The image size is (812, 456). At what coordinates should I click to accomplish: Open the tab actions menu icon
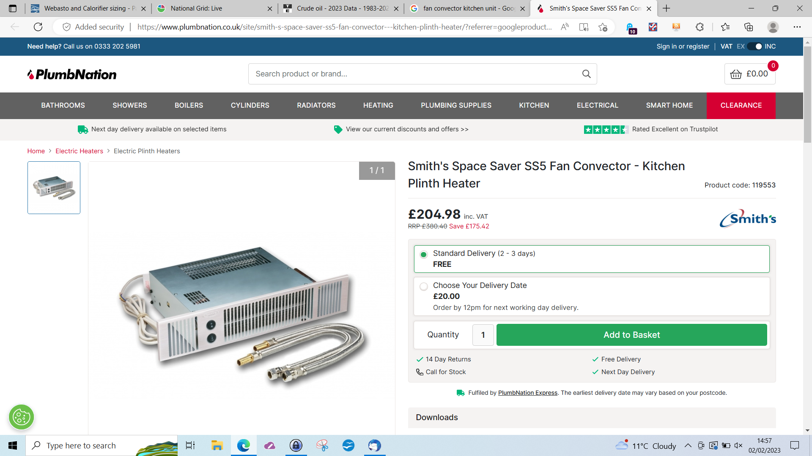click(x=13, y=8)
